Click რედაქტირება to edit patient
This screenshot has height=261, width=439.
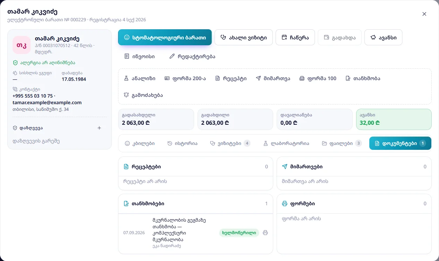pos(192,56)
